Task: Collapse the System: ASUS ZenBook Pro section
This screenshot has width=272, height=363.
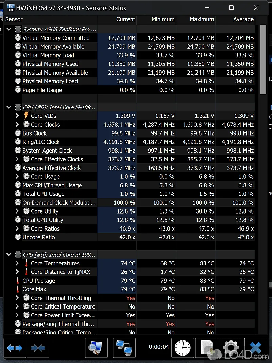Action: (9, 29)
